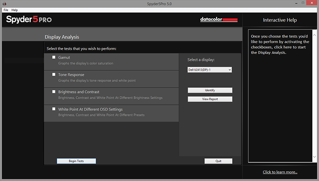Screen dimensions: 319x181
Task: Select White Point At Different OSD Settings checkbox
Action: (x=54, y=109)
